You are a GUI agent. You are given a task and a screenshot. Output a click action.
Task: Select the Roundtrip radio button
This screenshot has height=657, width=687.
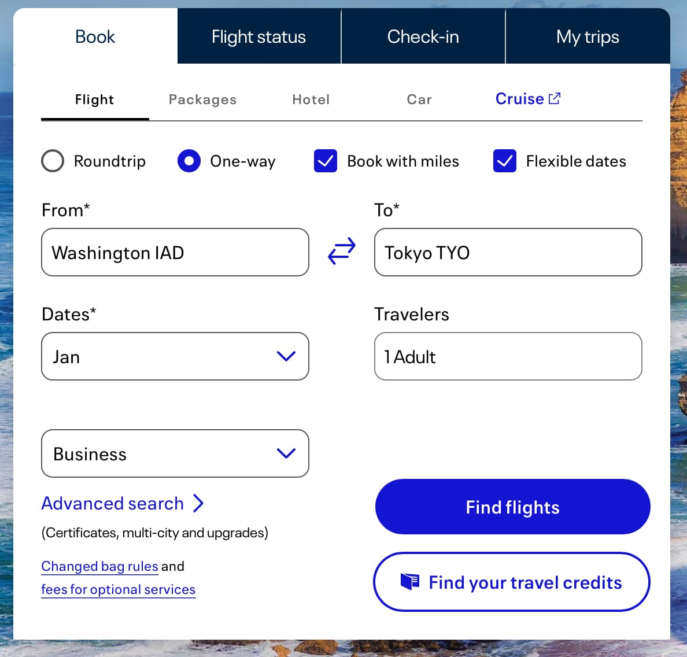(53, 161)
